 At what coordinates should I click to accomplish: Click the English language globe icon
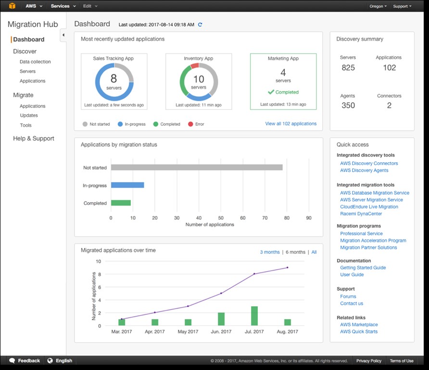tap(49, 360)
